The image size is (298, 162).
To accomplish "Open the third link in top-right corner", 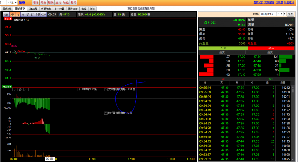I will (279, 2).
